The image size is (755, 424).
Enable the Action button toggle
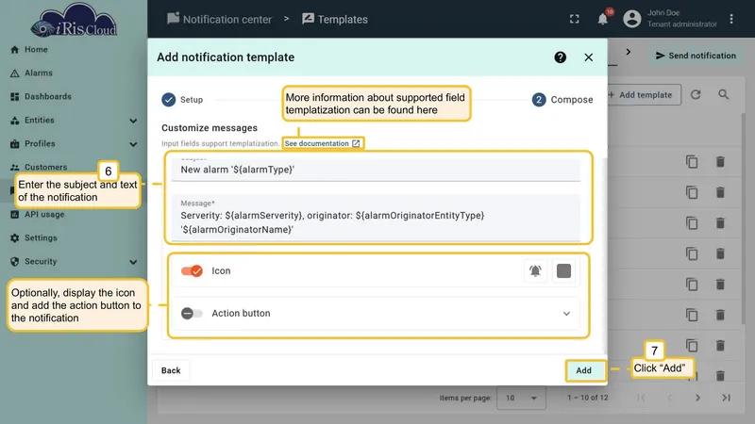click(x=192, y=314)
